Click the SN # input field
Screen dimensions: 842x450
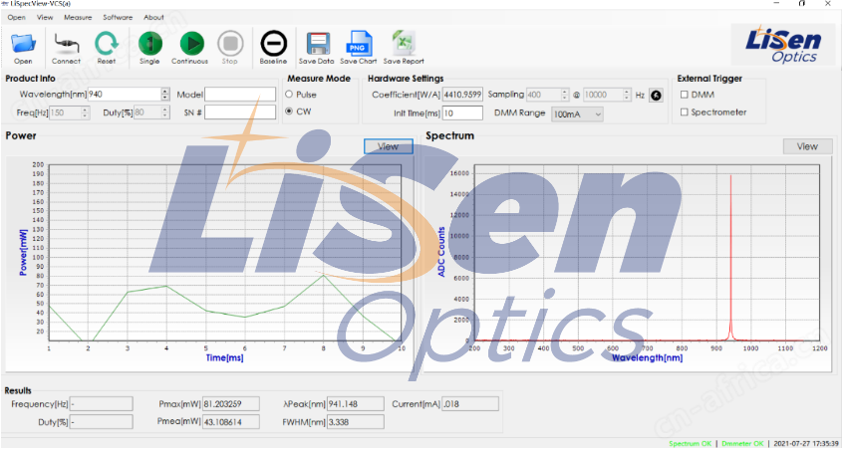(240, 112)
